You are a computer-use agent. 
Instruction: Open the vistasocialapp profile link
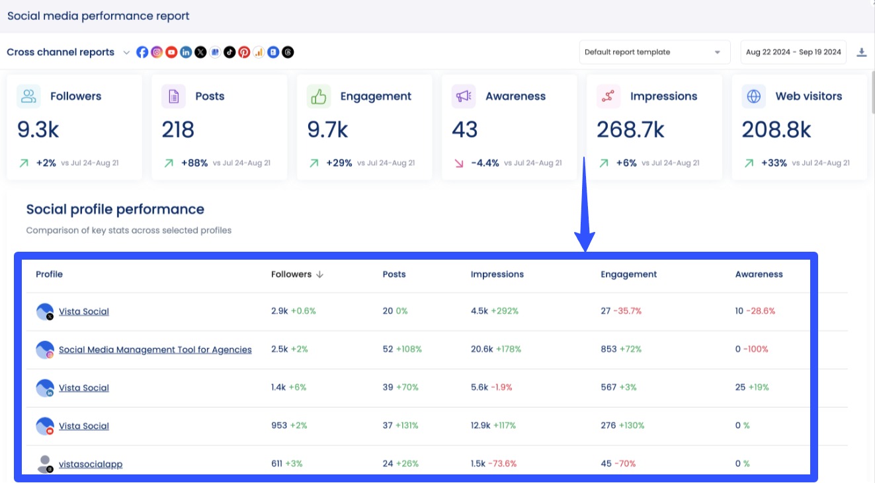coord(90,464)
